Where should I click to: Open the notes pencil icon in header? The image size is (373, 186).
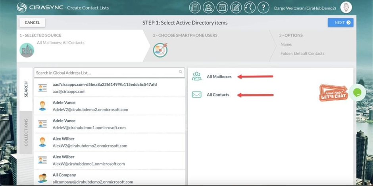pos(236,8)
